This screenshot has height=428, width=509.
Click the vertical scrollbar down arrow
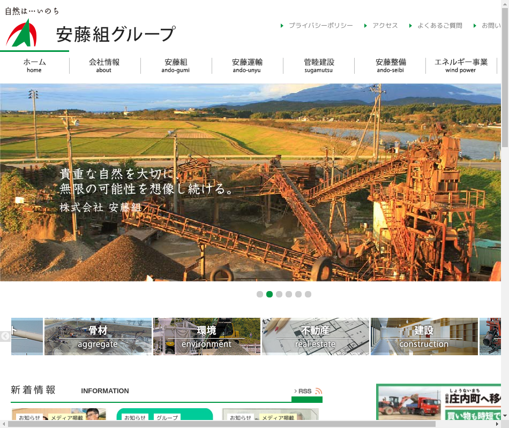point(505,416)
